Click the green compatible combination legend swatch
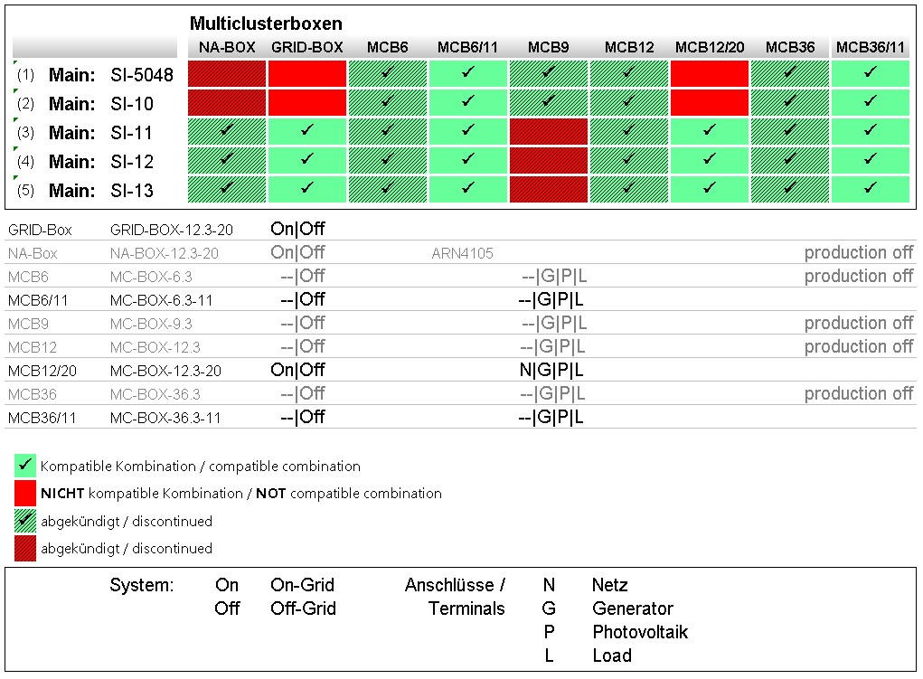Viewport: 923px width, 679px height. point(25,467)
